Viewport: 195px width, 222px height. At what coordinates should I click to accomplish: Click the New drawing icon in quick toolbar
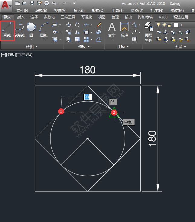pos(18,3)
